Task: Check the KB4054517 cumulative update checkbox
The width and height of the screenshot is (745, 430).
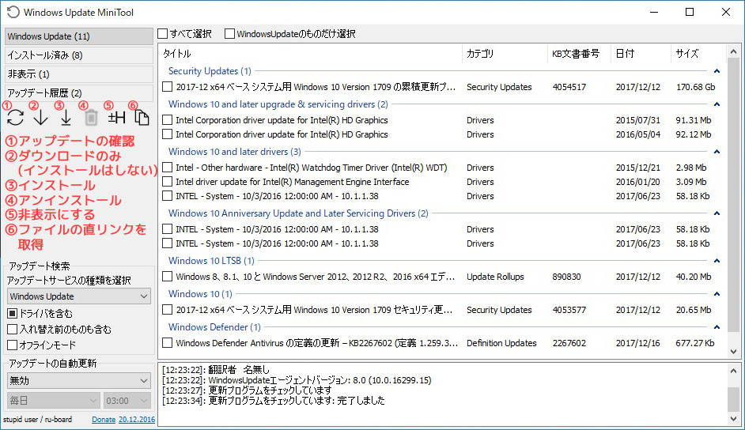Action: pos(167,87)
